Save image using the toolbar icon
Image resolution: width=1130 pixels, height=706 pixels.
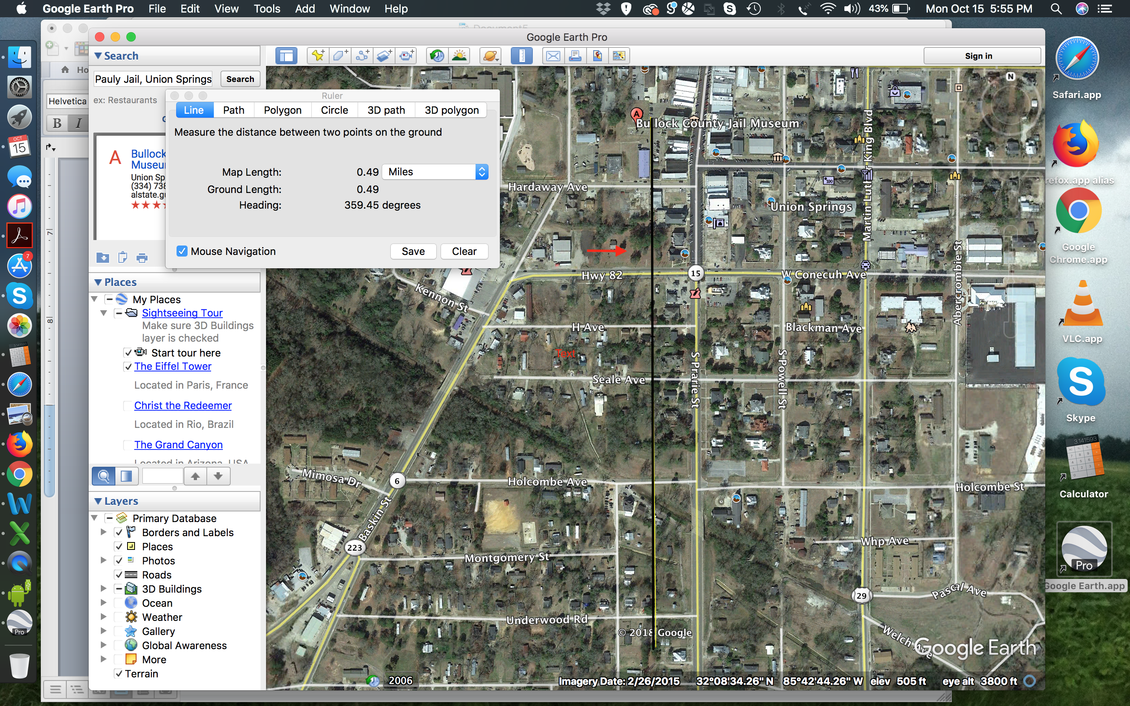click(x=597, y=56)
